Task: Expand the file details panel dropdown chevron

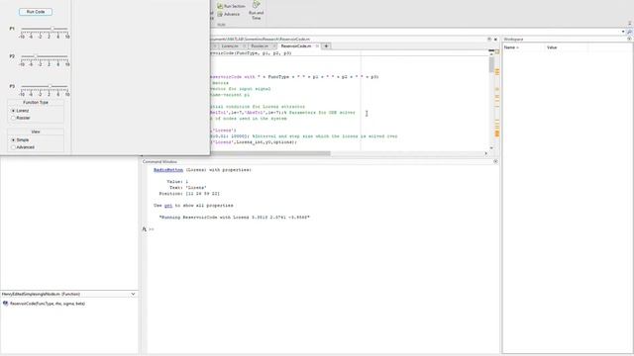Action: [133, 295]
